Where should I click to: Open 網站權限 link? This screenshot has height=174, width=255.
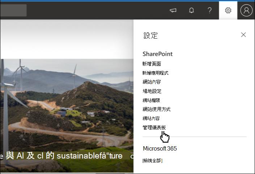pos(151,101)
